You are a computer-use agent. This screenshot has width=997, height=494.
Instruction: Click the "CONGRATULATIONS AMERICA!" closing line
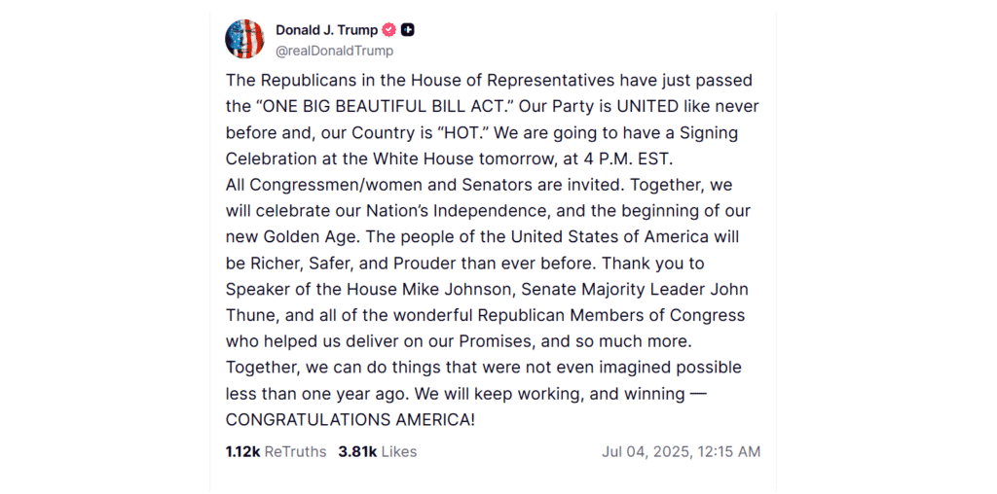pyautogui.click(x=351, y=419)
